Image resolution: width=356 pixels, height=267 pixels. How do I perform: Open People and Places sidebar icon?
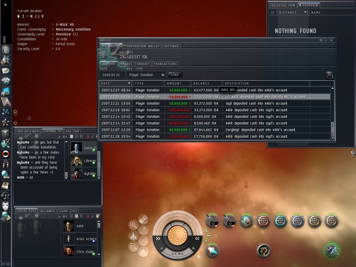pyautogui.click(x=6, y=60)
